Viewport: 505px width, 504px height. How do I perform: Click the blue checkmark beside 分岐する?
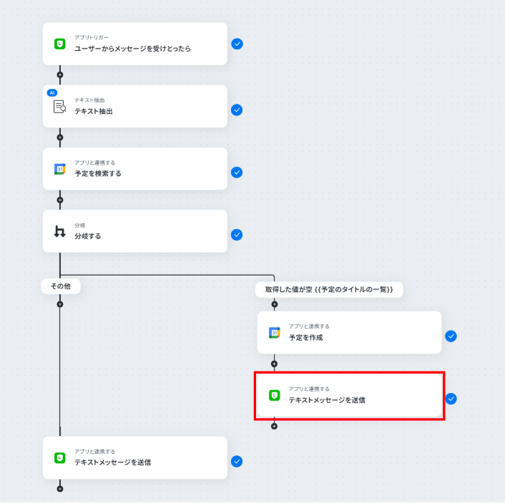click(x=237, y=234)
